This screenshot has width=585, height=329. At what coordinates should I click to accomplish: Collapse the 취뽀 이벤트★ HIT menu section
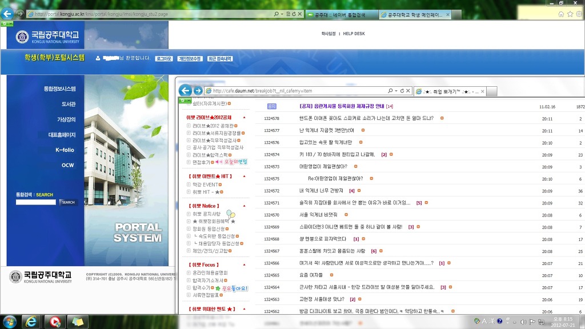click(x=245, y=176)
